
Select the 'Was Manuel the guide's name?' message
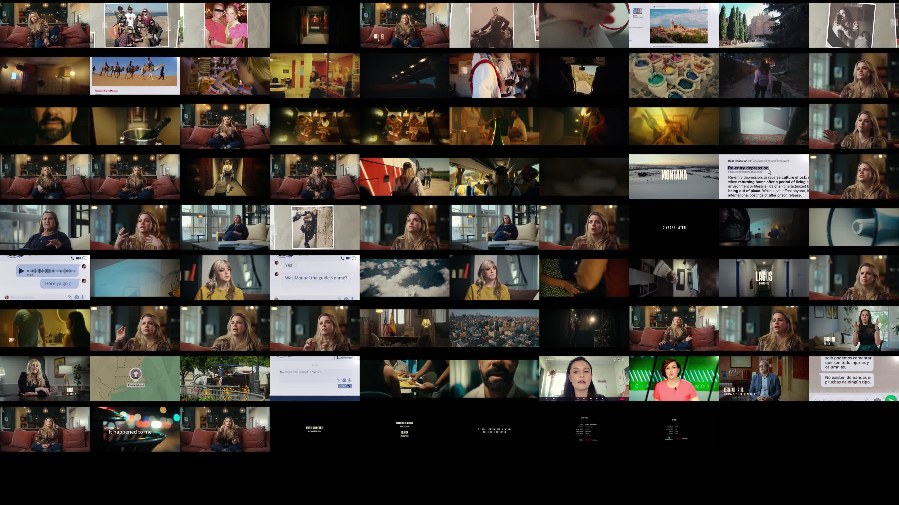316,278
